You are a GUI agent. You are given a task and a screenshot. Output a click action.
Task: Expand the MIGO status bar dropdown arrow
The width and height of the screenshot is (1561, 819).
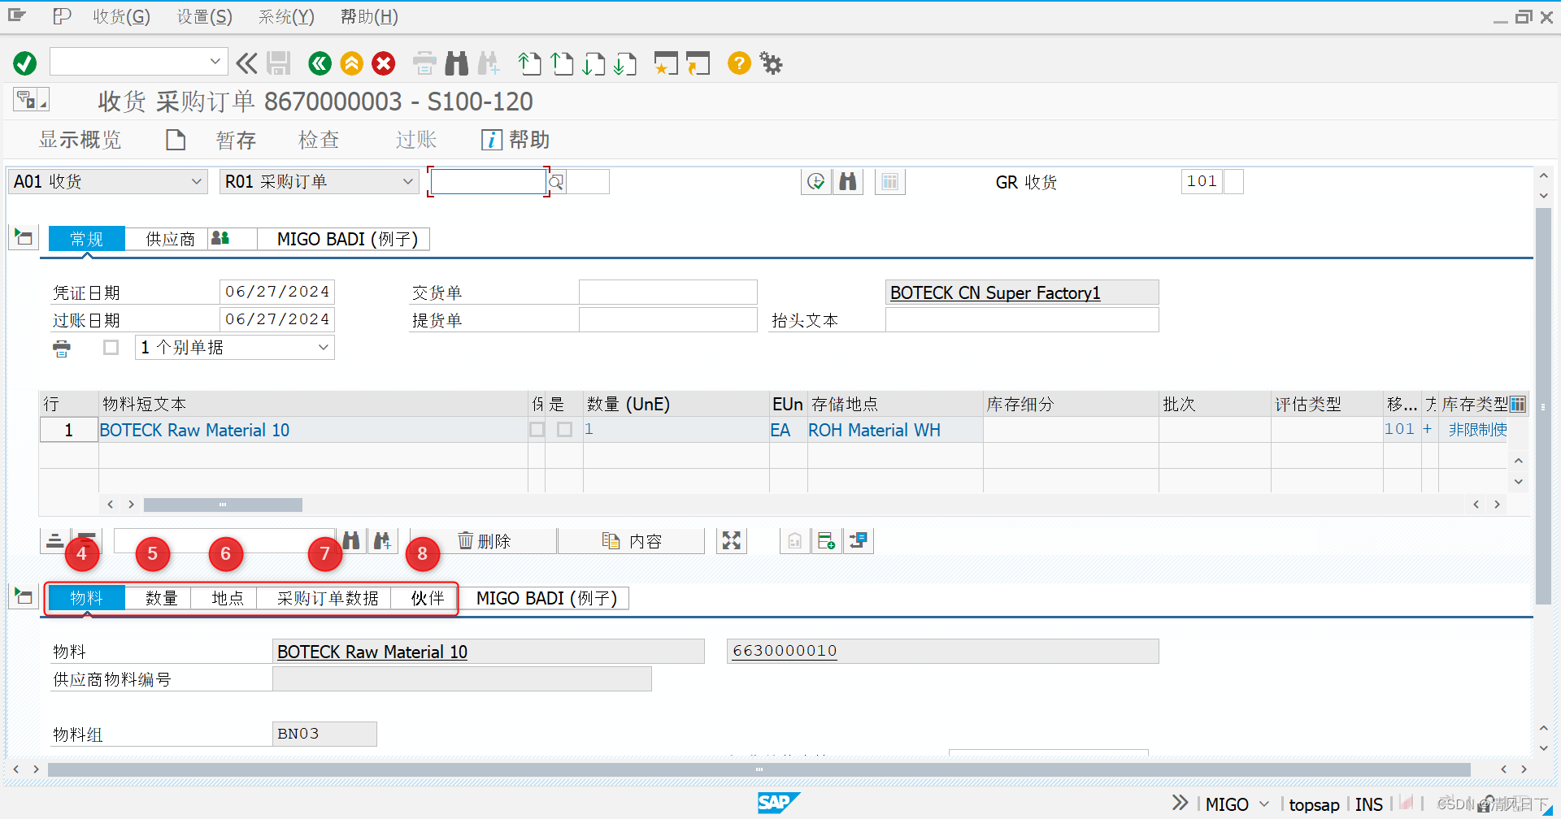pyautogui.click(x=1264, y=804)
